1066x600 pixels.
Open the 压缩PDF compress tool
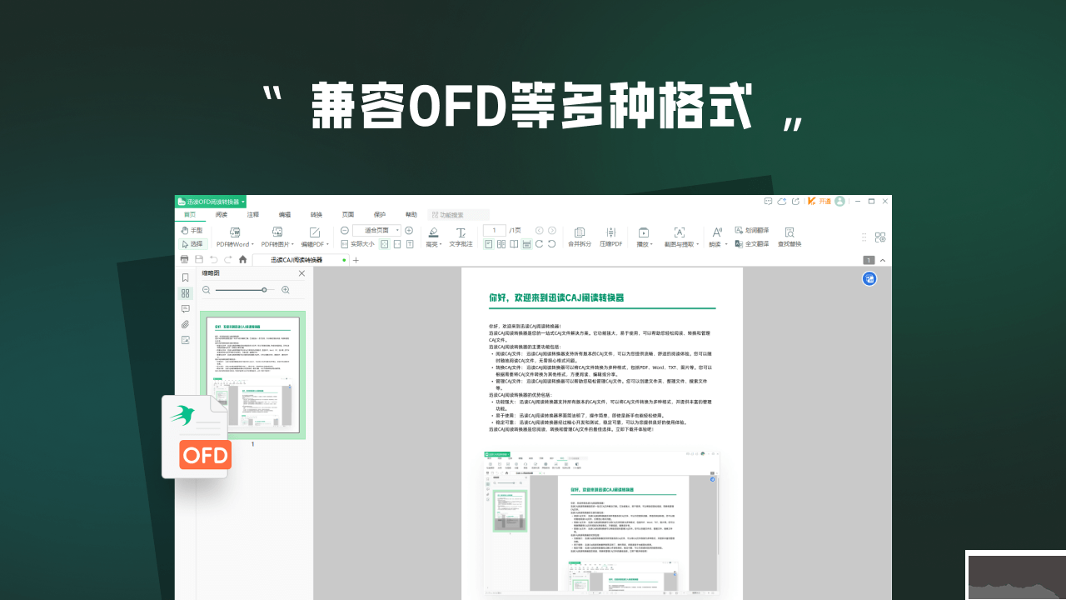pyautogui.click(x=610, y=237)
